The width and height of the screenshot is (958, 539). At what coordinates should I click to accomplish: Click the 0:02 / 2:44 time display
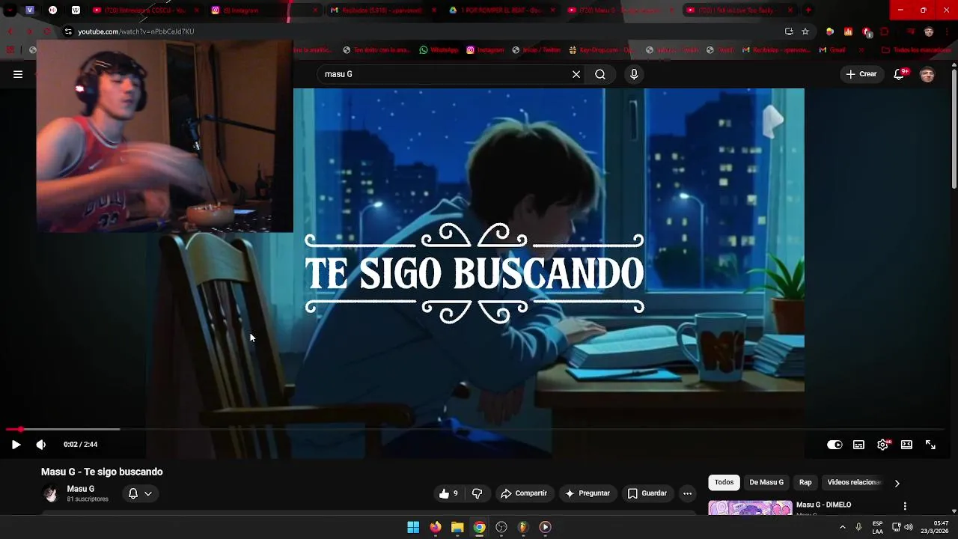pyautogui.click(x=80, y=445)
